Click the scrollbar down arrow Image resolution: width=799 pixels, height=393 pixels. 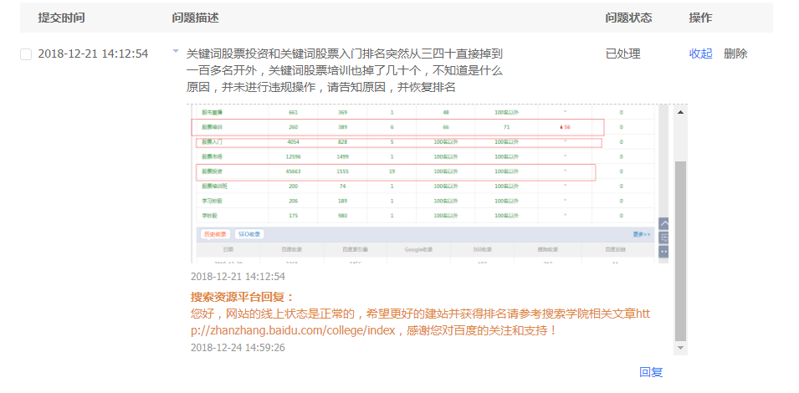(680, 348)
